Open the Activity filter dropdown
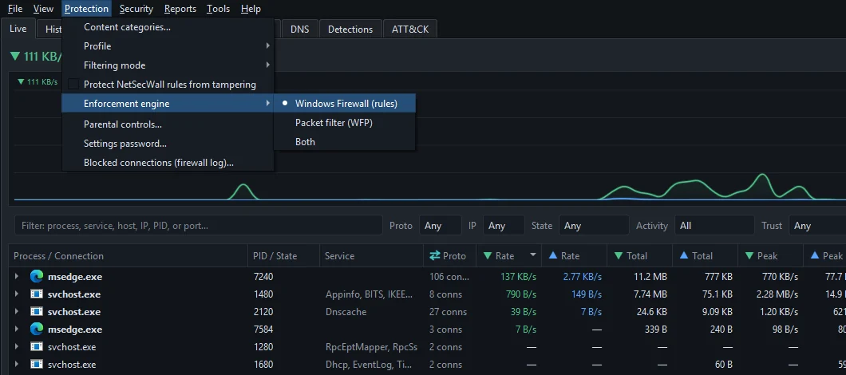Screen dimensions: 846x375 (714, 226)
